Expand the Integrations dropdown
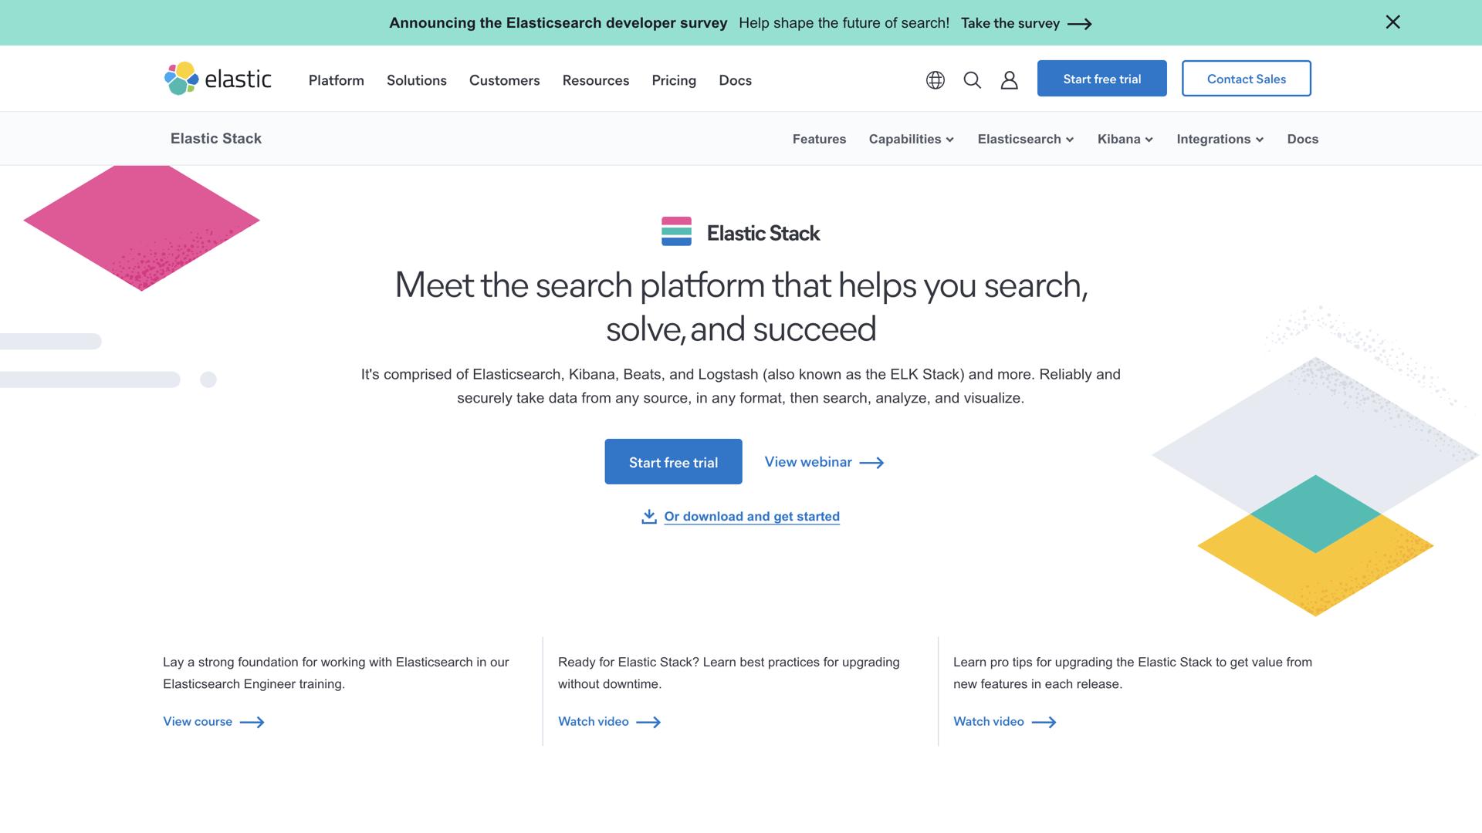This screenshot has height=833, width=1482. coord(1220,140)
